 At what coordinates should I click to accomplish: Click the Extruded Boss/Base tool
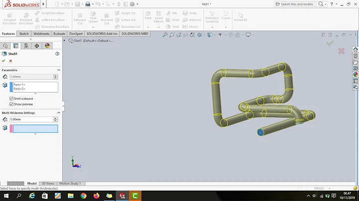[x=9, y=18]
